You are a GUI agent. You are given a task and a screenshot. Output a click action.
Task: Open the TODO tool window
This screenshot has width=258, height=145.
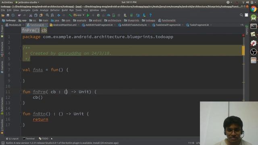pos(44,139)
